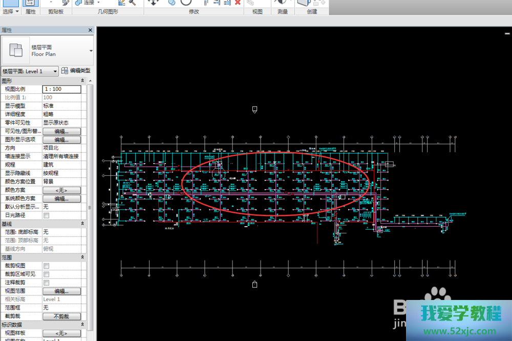
Task: Click the elevation marker below the drawing
Action: coord(254,284)
